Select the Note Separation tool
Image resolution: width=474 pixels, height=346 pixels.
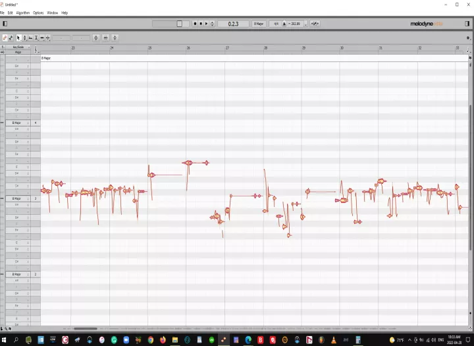pyautogui.click(x=48, y=38)
